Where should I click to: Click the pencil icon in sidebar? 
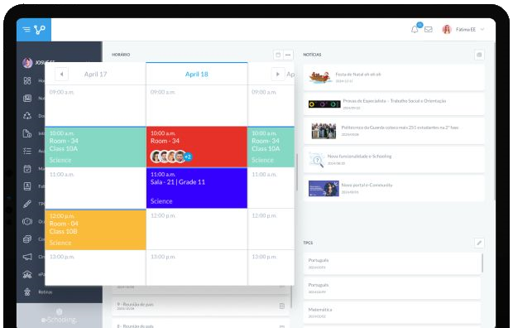click(x=27, y=204)
